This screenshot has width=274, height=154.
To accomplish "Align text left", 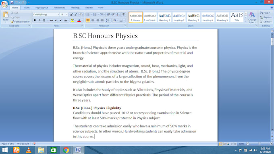I will (x=88, y=20).
